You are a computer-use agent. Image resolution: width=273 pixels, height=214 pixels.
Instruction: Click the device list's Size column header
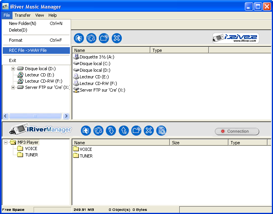199,143
